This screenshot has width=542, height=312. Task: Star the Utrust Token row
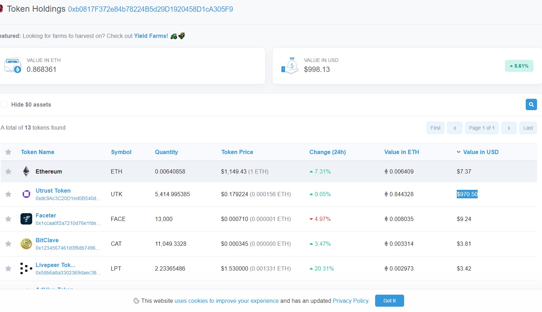coord(8,194)
